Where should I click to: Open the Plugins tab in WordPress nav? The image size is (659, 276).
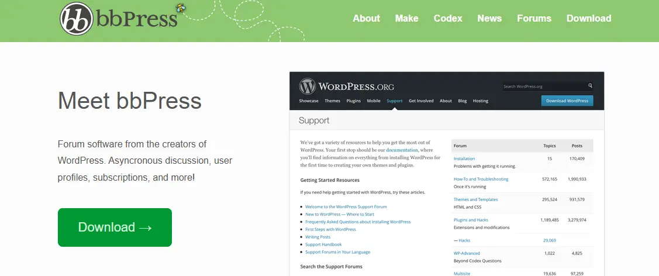353,101
